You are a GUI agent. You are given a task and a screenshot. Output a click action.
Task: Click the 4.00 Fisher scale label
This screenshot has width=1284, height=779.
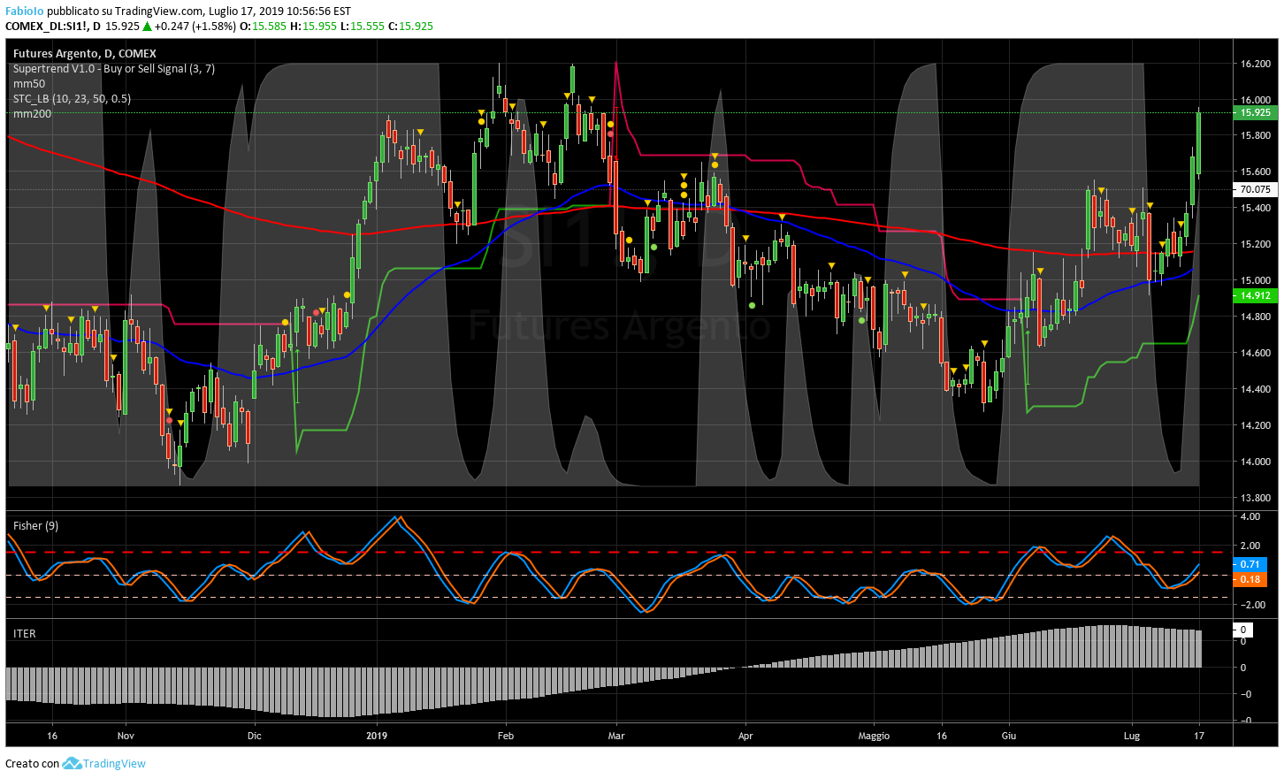pyautogui.click(x=1250, y=516)
